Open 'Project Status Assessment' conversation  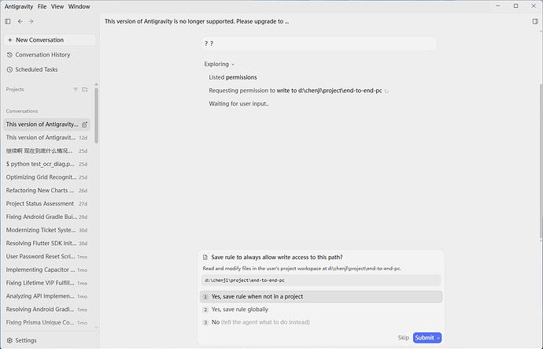[46, 203]
